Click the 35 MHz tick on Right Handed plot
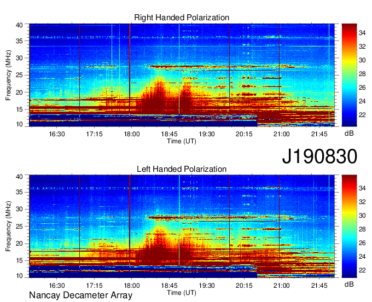Image resolution: width=372 pixels, height=302 pixels. [x=19, y=41]
